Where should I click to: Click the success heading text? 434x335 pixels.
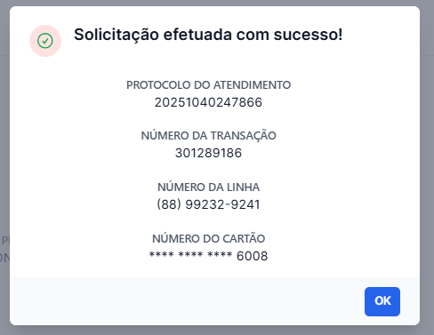(x=208, y=35)
